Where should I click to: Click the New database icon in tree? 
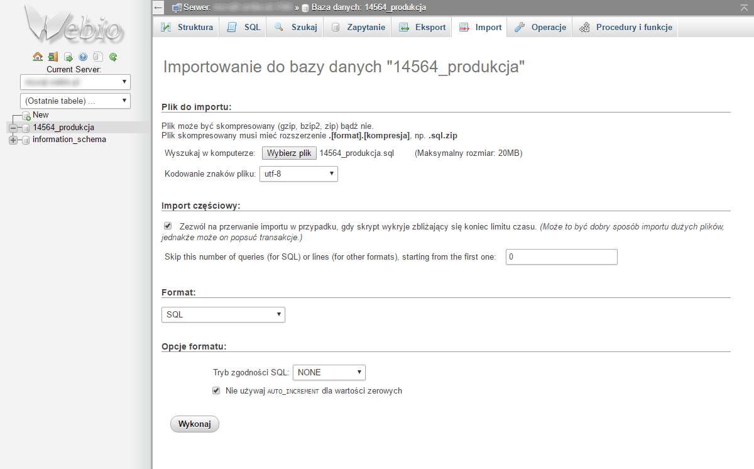[x=26, y=116]
